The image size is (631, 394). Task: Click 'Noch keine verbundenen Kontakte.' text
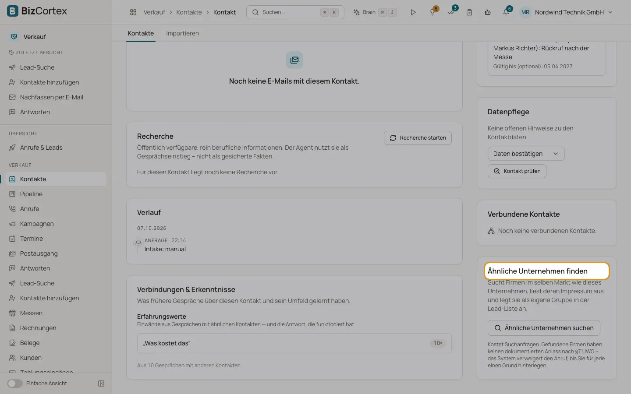pos(547,231)
